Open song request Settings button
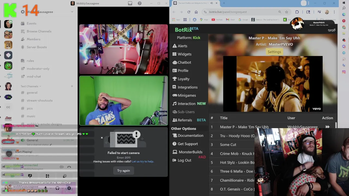 [274, 52]
